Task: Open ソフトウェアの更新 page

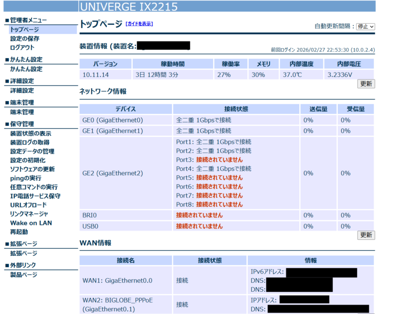Action: 32,169
